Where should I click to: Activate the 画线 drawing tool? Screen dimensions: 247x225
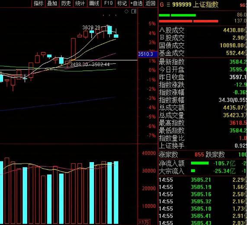[x=94, y=3]
